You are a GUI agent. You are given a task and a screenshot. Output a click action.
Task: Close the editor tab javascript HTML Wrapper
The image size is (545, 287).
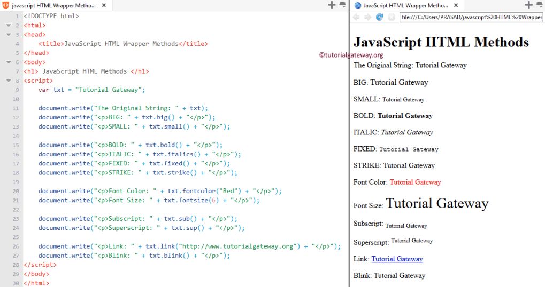[104, 5]
